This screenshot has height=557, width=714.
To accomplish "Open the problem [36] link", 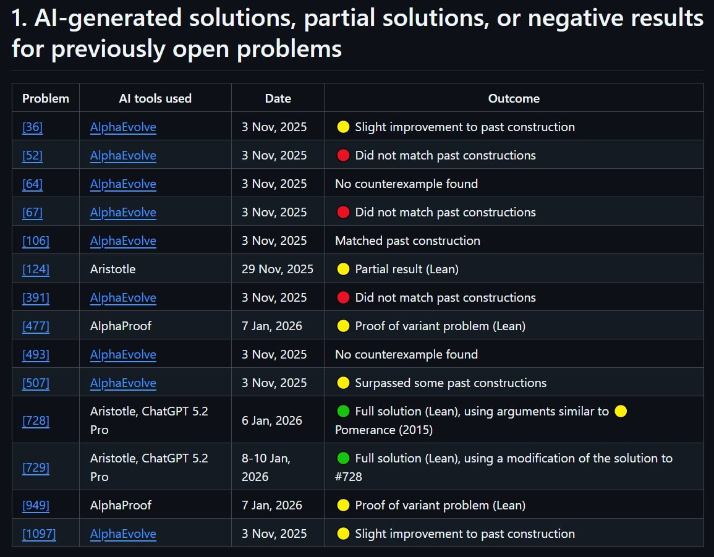I will click(x=32, y=127).
